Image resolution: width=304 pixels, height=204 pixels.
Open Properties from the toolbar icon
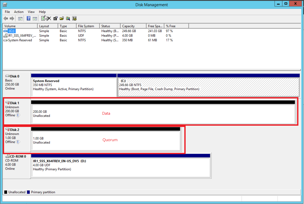[x=55, y=18]
